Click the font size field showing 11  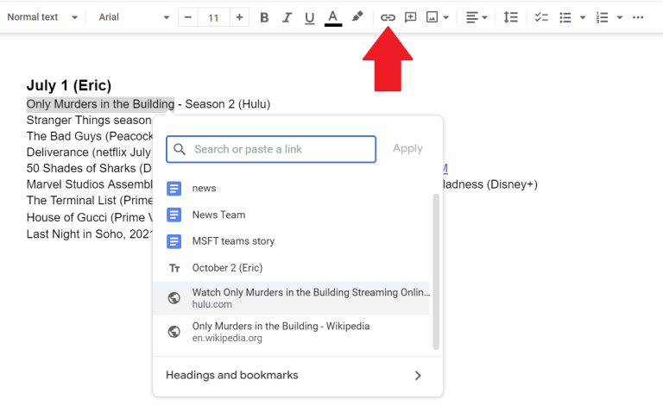[x=213, y=18]
